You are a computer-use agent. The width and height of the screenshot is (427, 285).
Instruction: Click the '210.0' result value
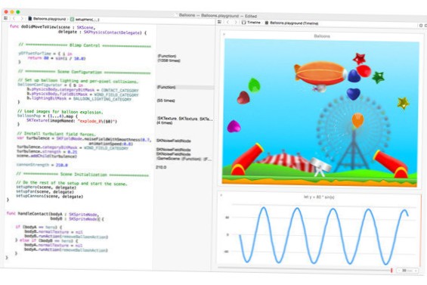pyautogui.click(x=161, y=167)
